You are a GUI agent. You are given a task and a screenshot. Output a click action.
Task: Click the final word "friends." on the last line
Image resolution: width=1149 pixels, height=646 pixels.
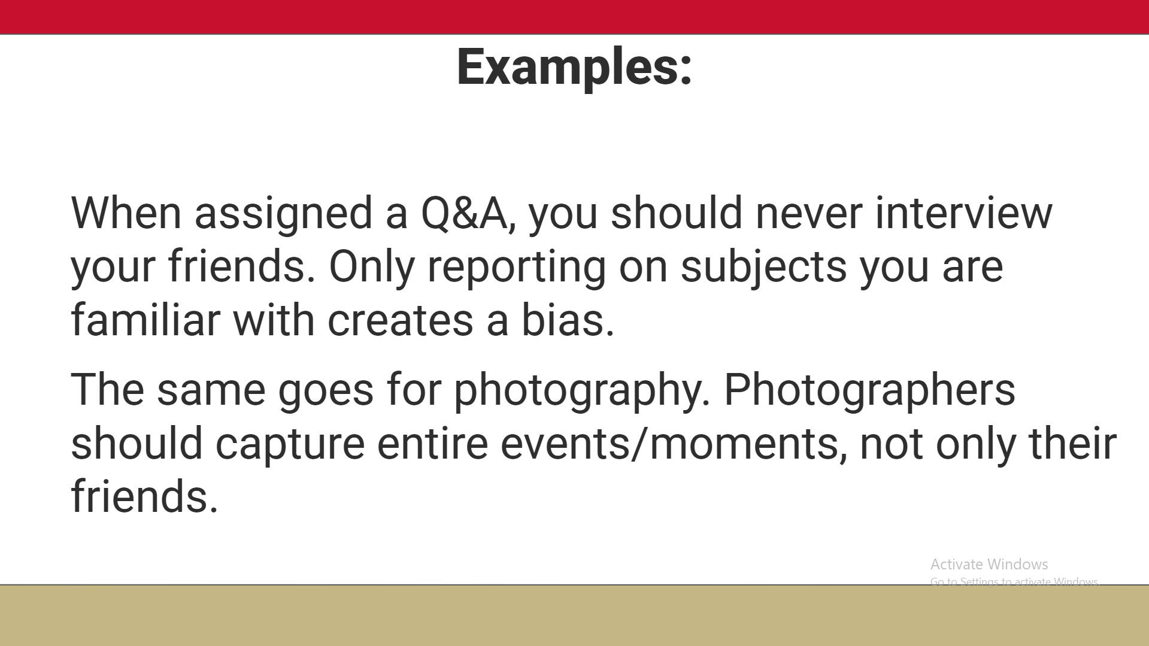tap(144, 496)
